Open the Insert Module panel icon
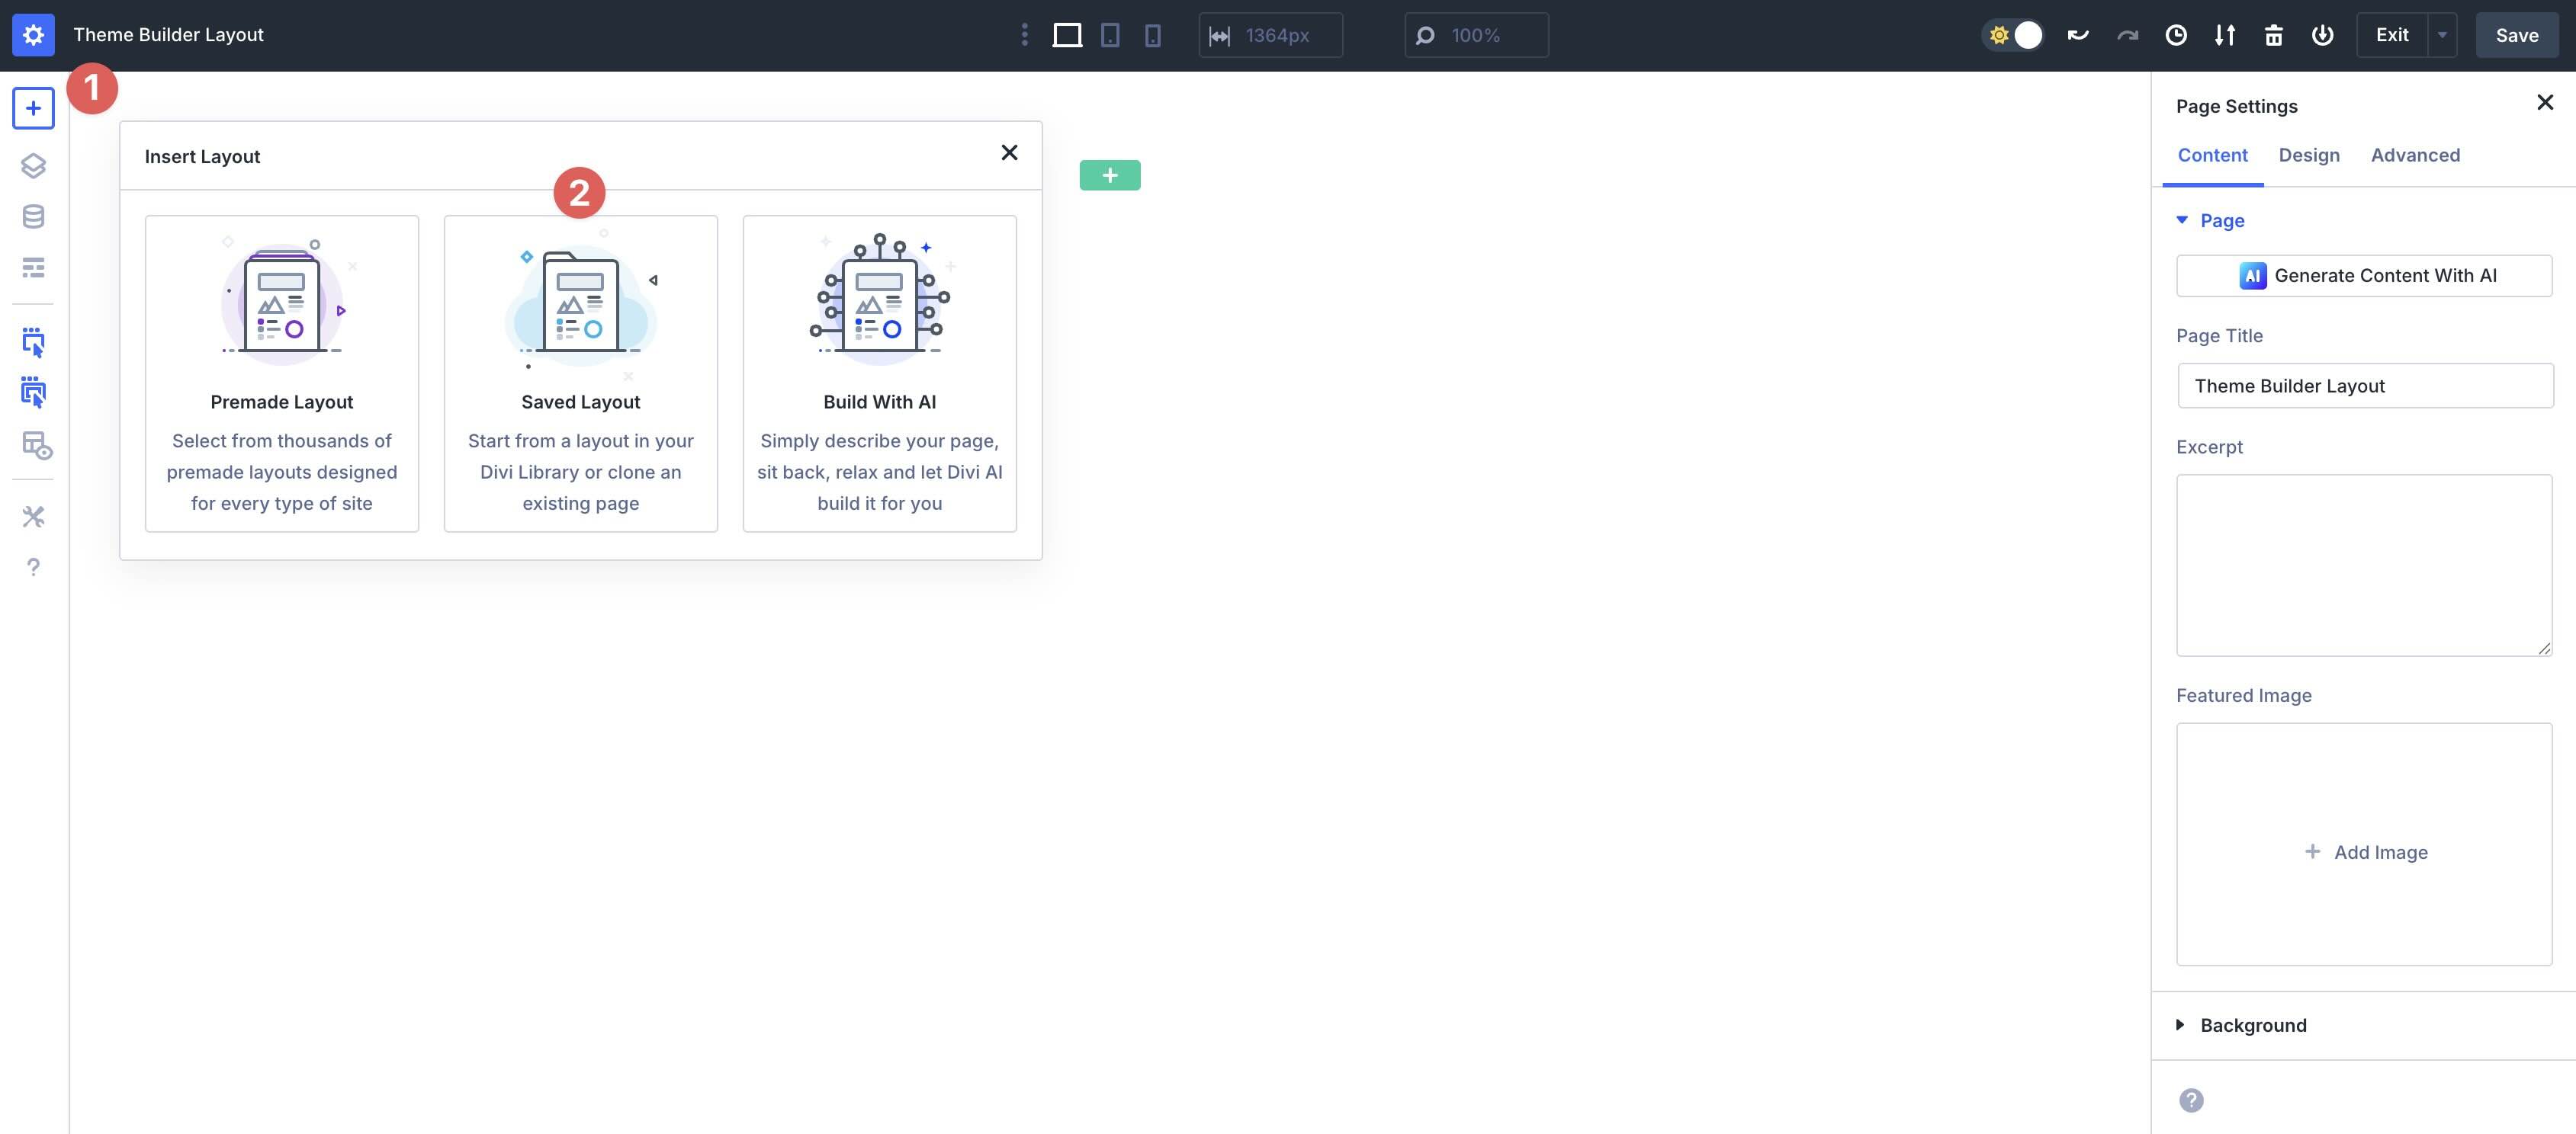 pyautogui.click(x=33, y=108)
